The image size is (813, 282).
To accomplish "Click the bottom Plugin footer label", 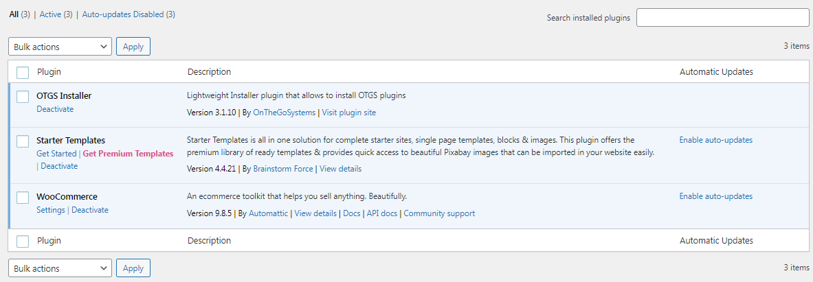I will click(49, 241).
